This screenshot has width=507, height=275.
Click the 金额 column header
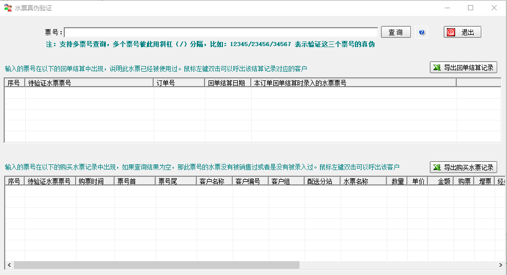pyautogui.click(x=440, y=181)
